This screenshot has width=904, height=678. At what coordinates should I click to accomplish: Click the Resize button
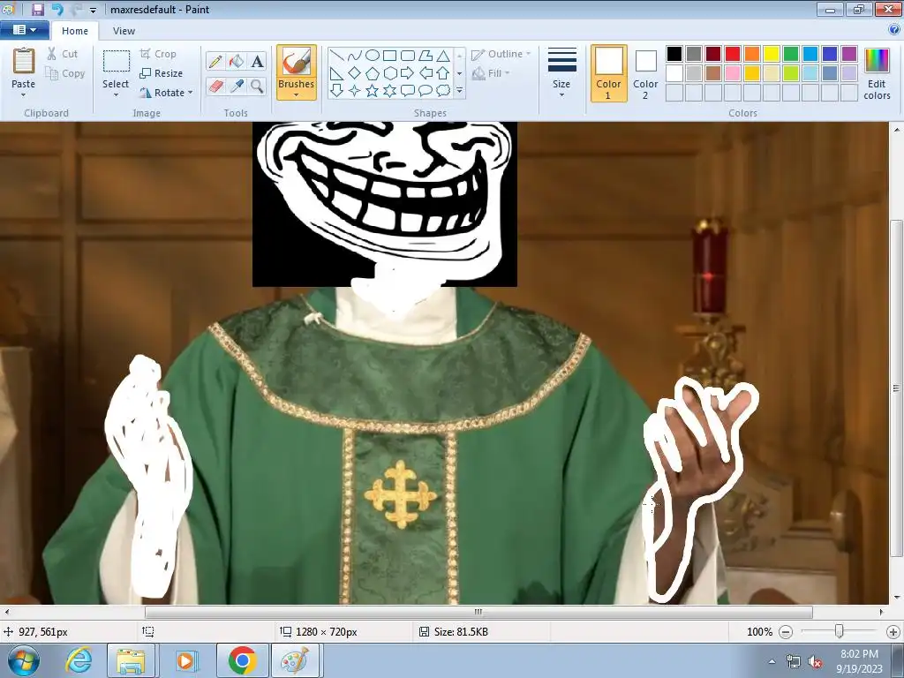(162, 73)
